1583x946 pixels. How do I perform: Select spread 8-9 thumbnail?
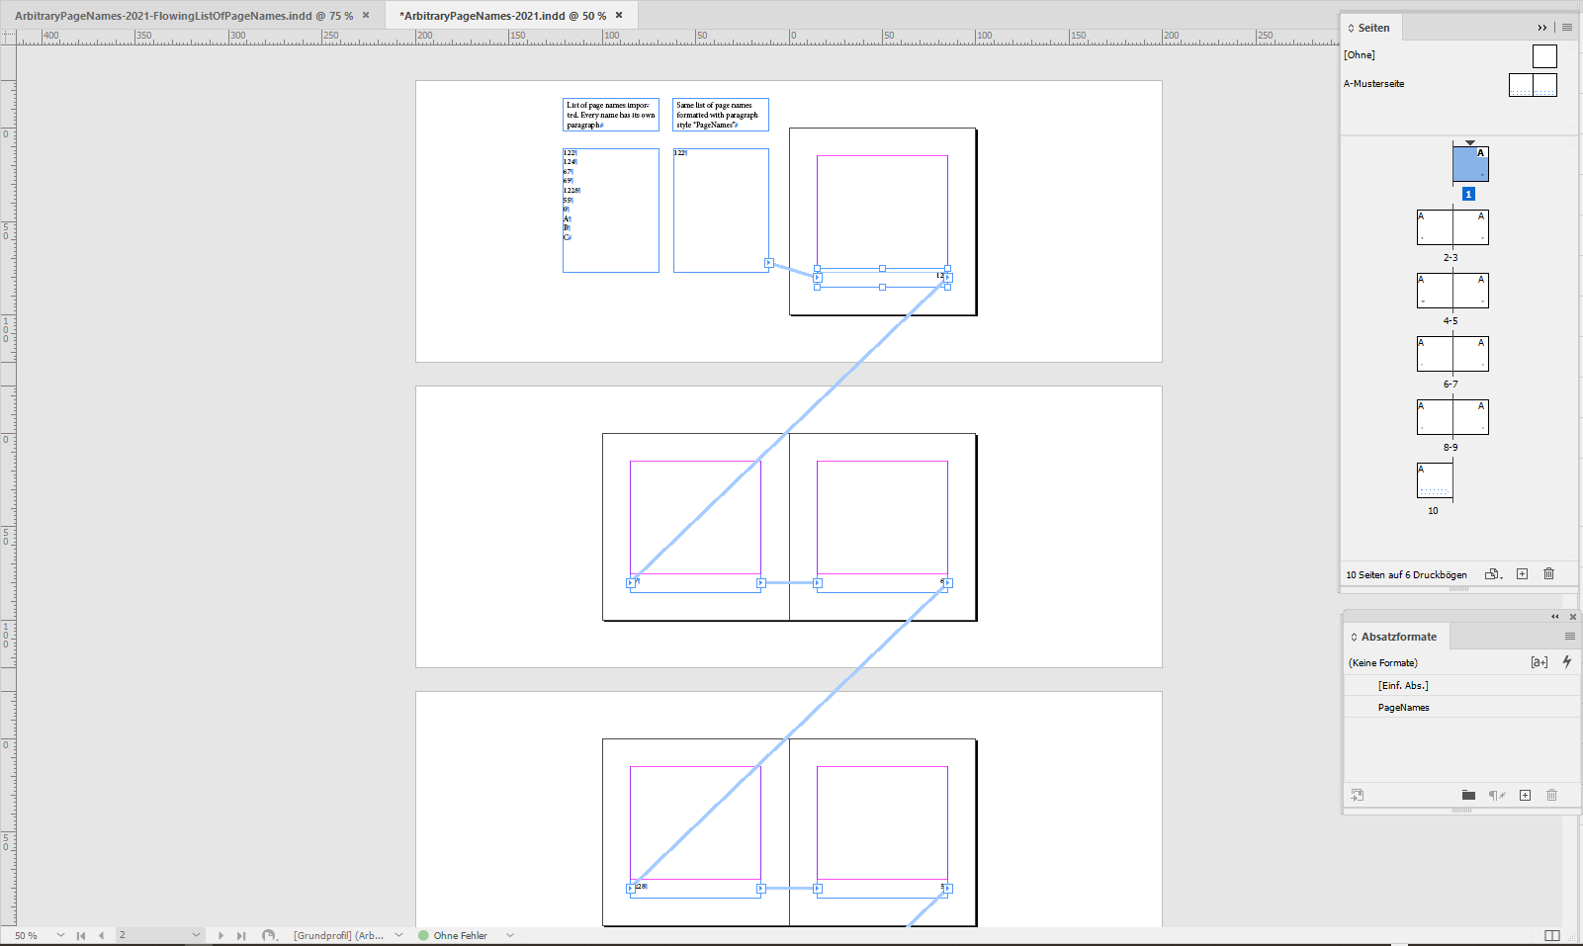(1452, 417)
